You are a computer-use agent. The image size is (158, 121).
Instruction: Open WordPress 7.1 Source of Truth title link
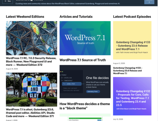[x=82, y=60]
